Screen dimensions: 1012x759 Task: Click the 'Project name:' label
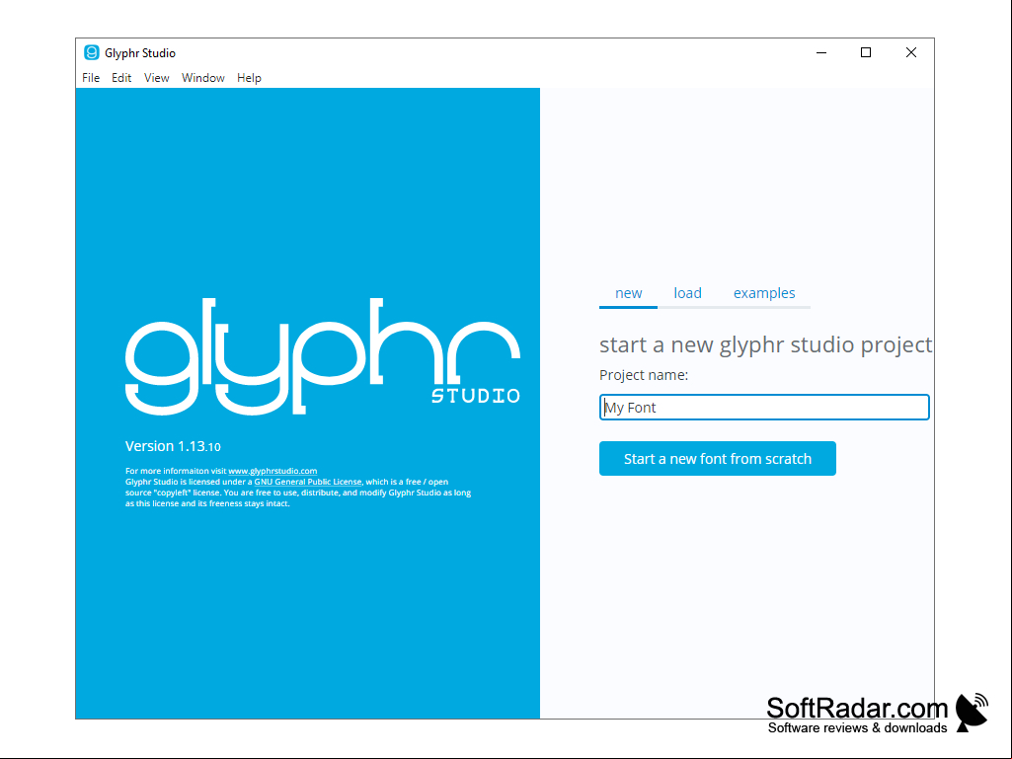[x=644, y=375]
